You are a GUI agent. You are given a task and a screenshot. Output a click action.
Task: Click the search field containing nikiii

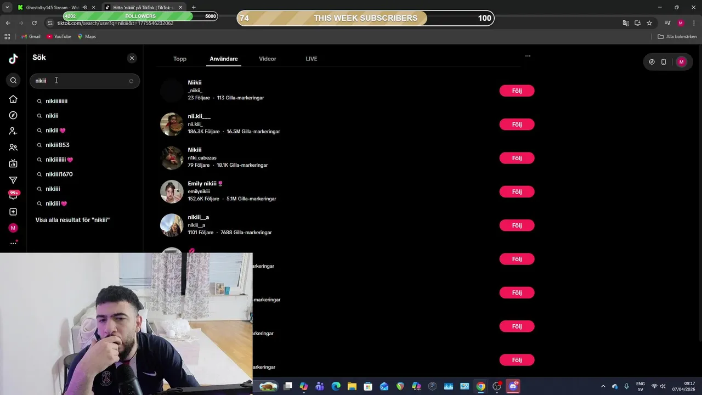[x=84, y=81]
